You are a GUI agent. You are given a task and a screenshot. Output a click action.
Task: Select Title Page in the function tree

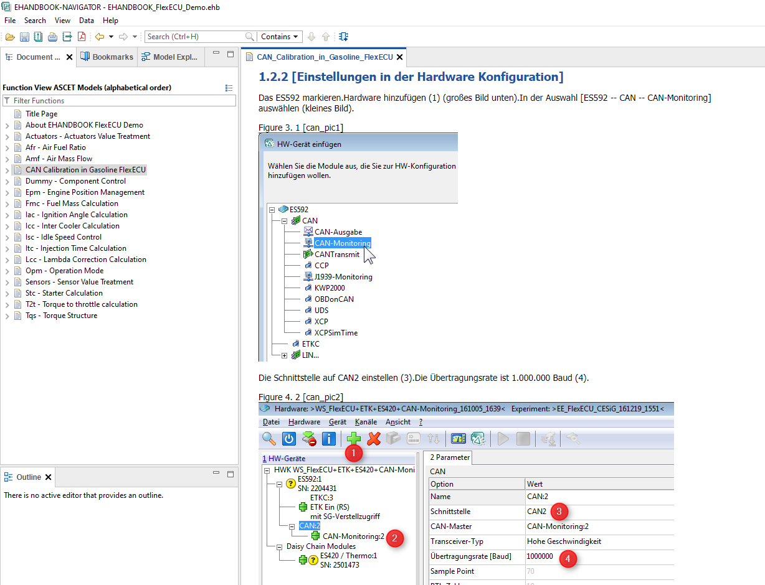click(41, 114)
